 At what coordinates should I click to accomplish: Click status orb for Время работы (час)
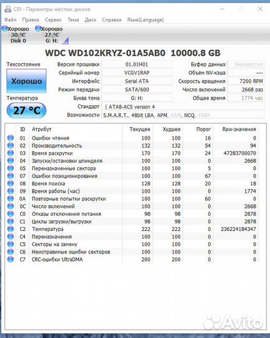tap(11, 191)
